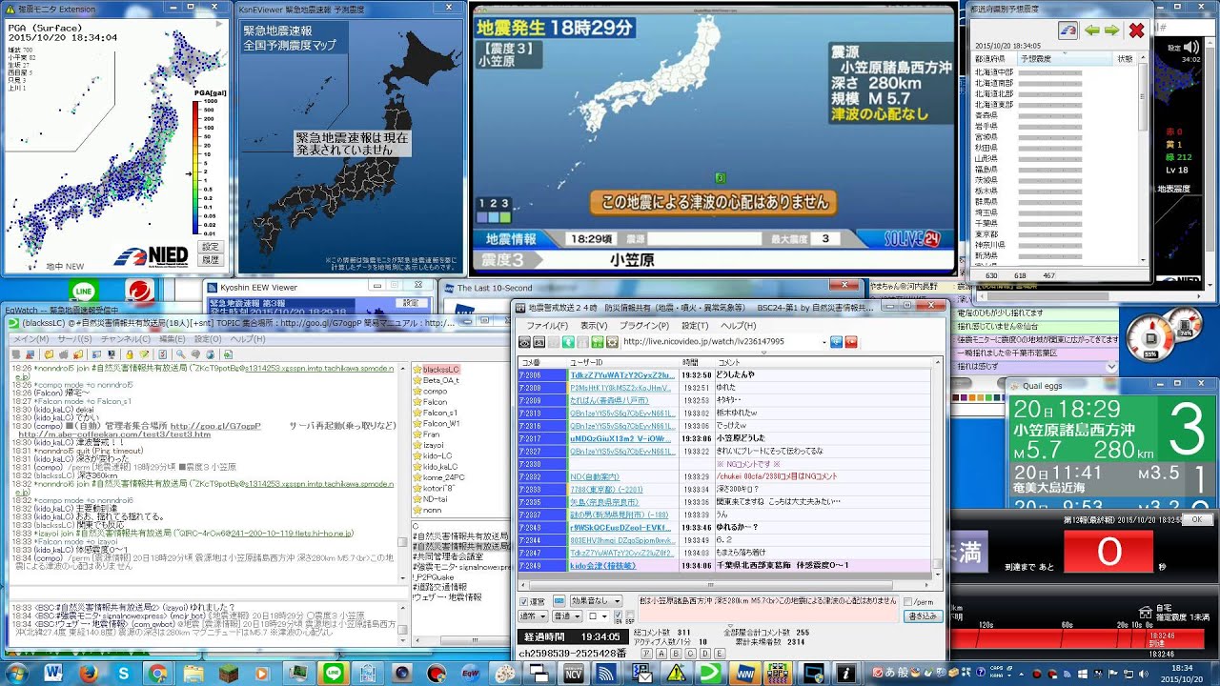Open Google Chrome from the taskbar
This screenshot has height=686, width=1220.
click(158, 674)
